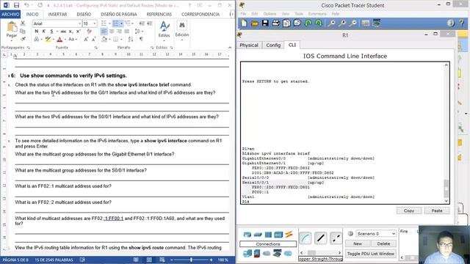Screen dimensions: 470x264
Task: Click the network information icon
Action: (x=450, y=23)
